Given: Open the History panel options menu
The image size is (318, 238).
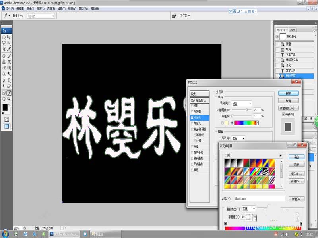Looking at the screenshot, I should (x=315, y=31).
